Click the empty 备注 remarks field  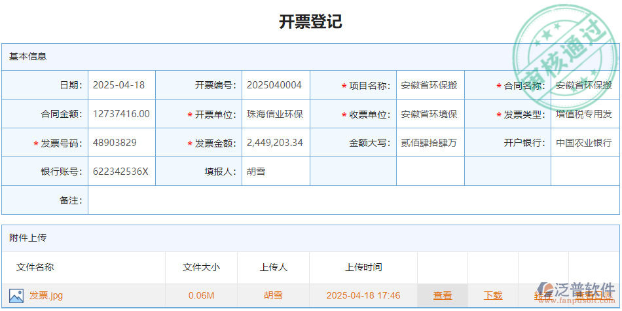pyautogui.click(x=354, y=200)
